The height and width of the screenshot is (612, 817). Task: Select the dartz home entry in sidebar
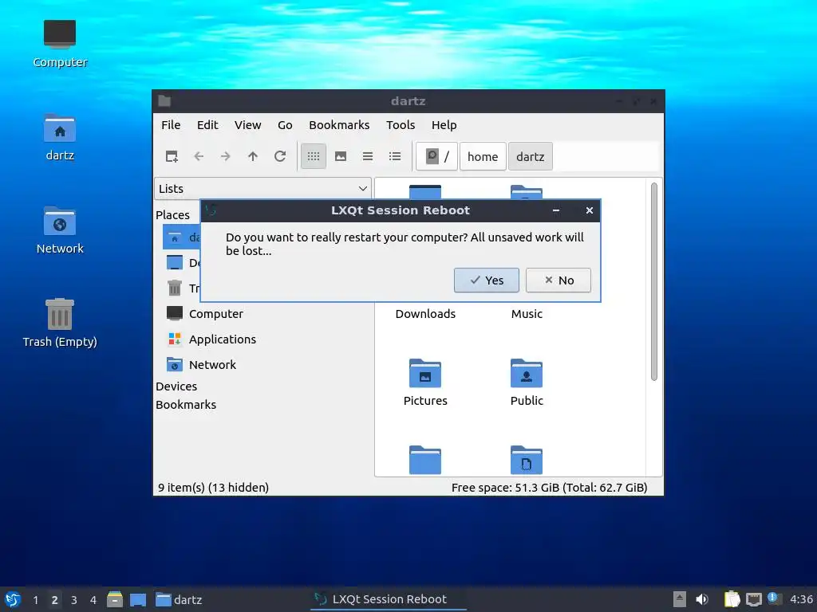(x=182, y=237)
